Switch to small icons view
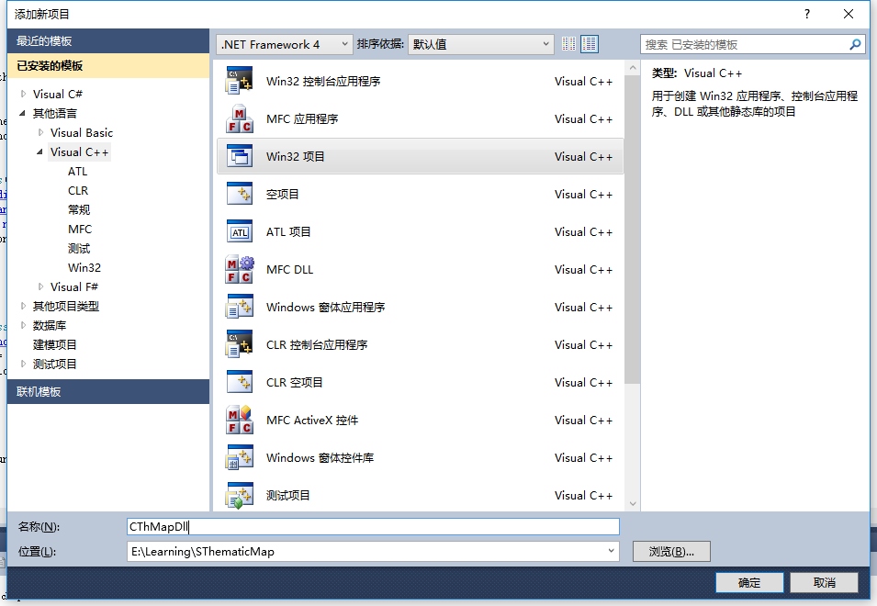 (568, 43)
